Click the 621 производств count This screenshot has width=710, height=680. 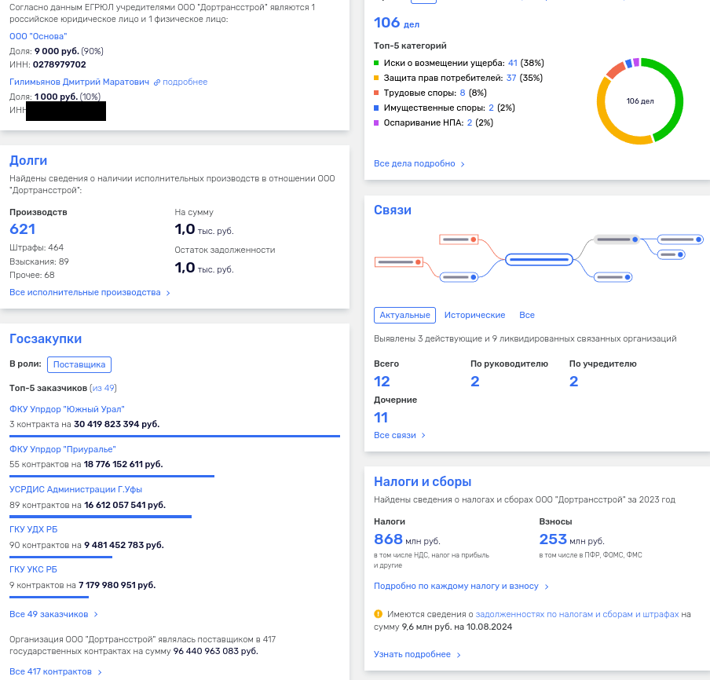pyautogui.click(x=22, y=229)
